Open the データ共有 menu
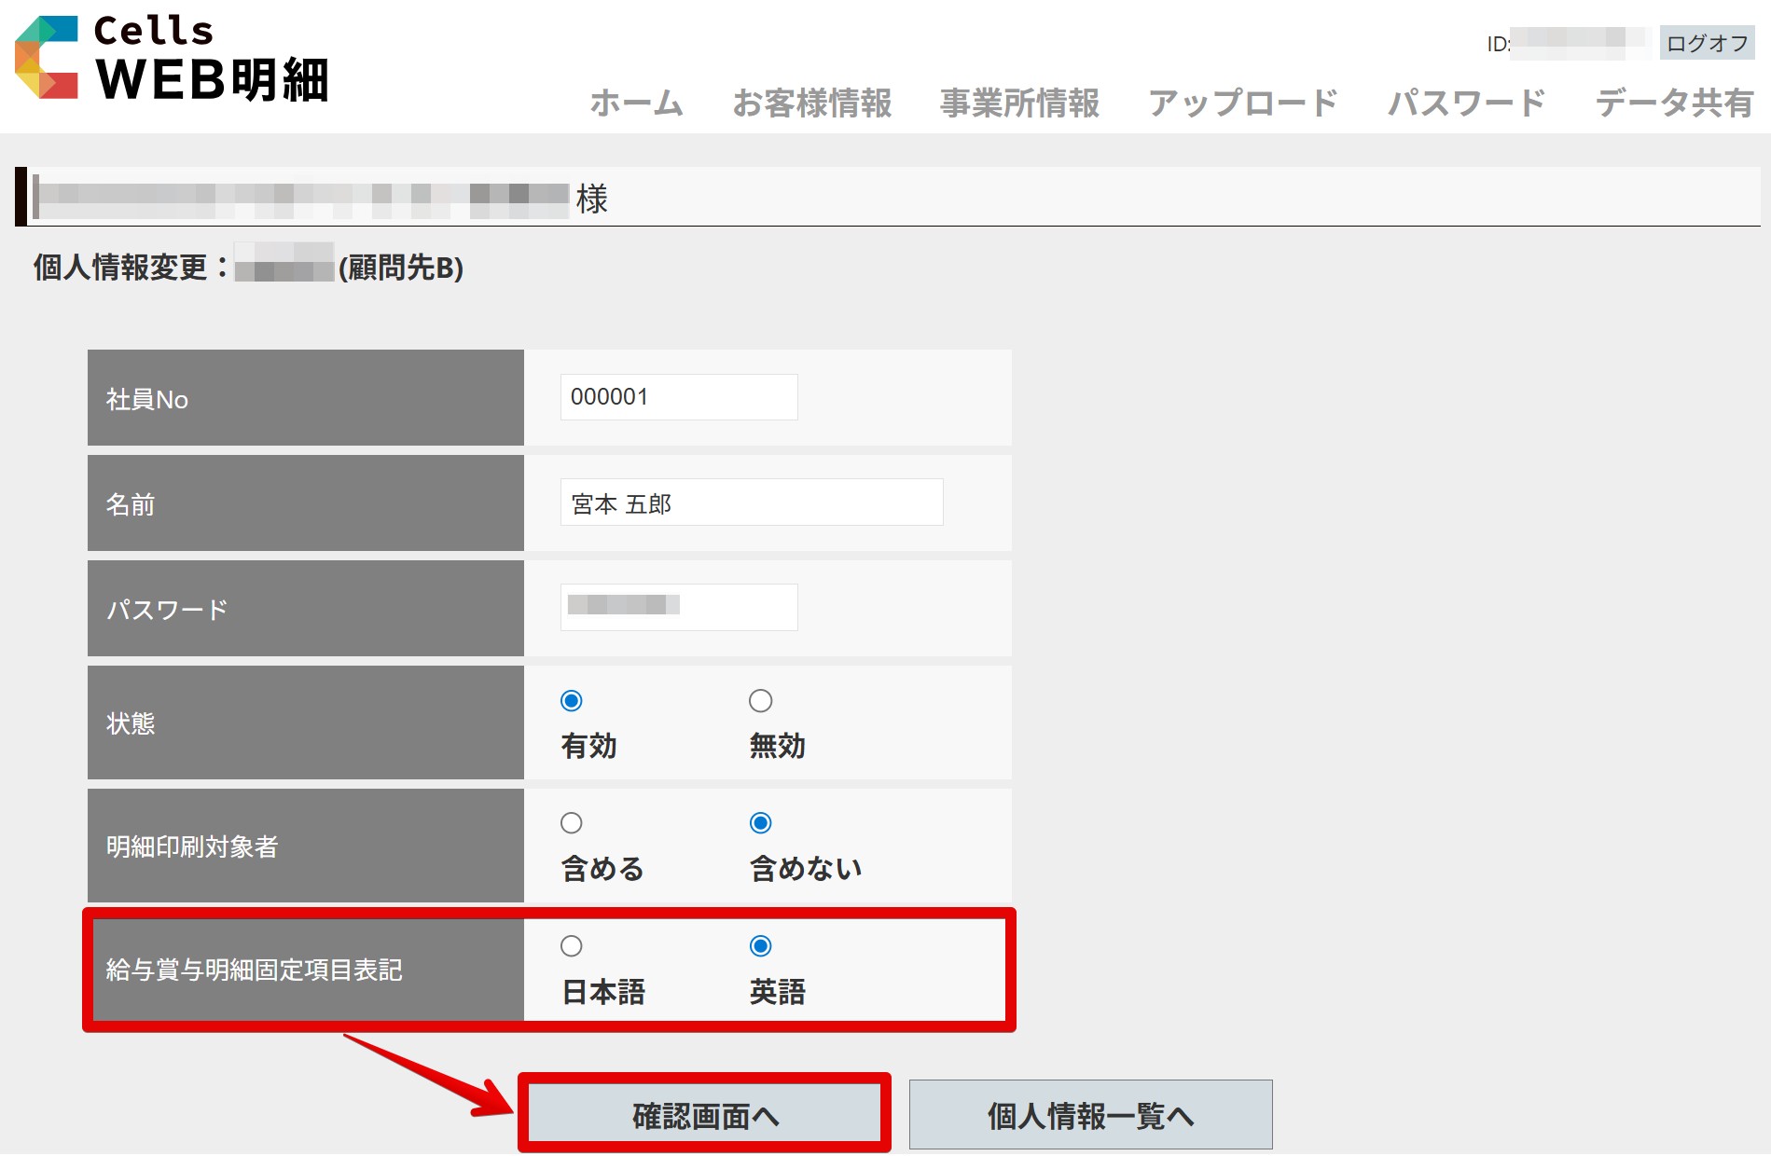 [1674, 103]
